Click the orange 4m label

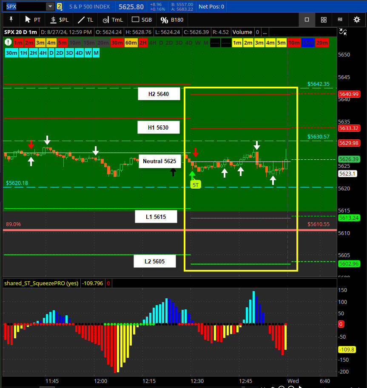pyautogui.click(x=51, y=43)
